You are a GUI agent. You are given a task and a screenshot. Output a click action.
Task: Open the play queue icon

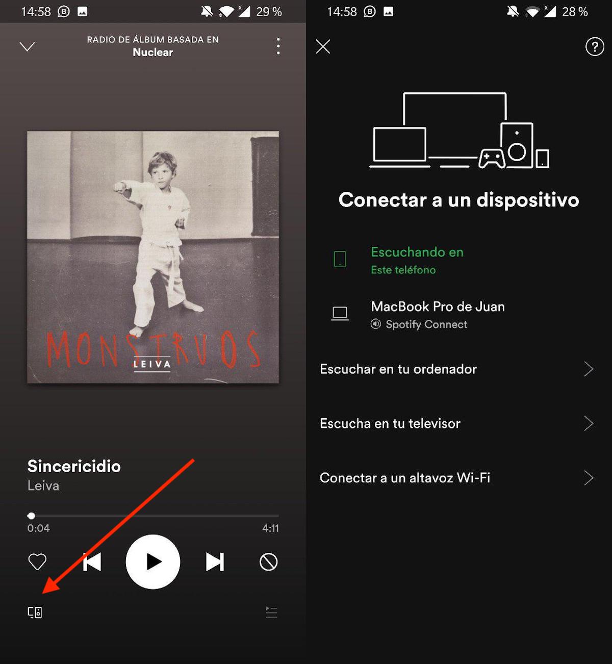coord(271,612)
